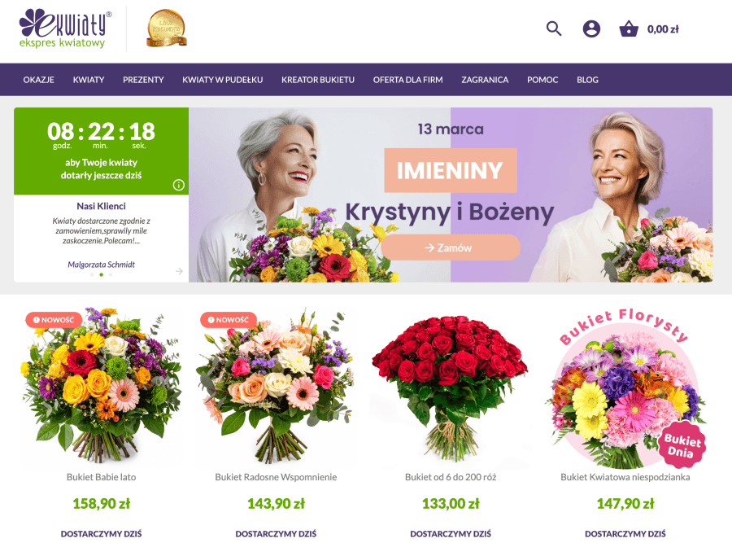Click the gold Laur Konsumenta badge
Screen dimensions: 732x543
tap(166, 28)
